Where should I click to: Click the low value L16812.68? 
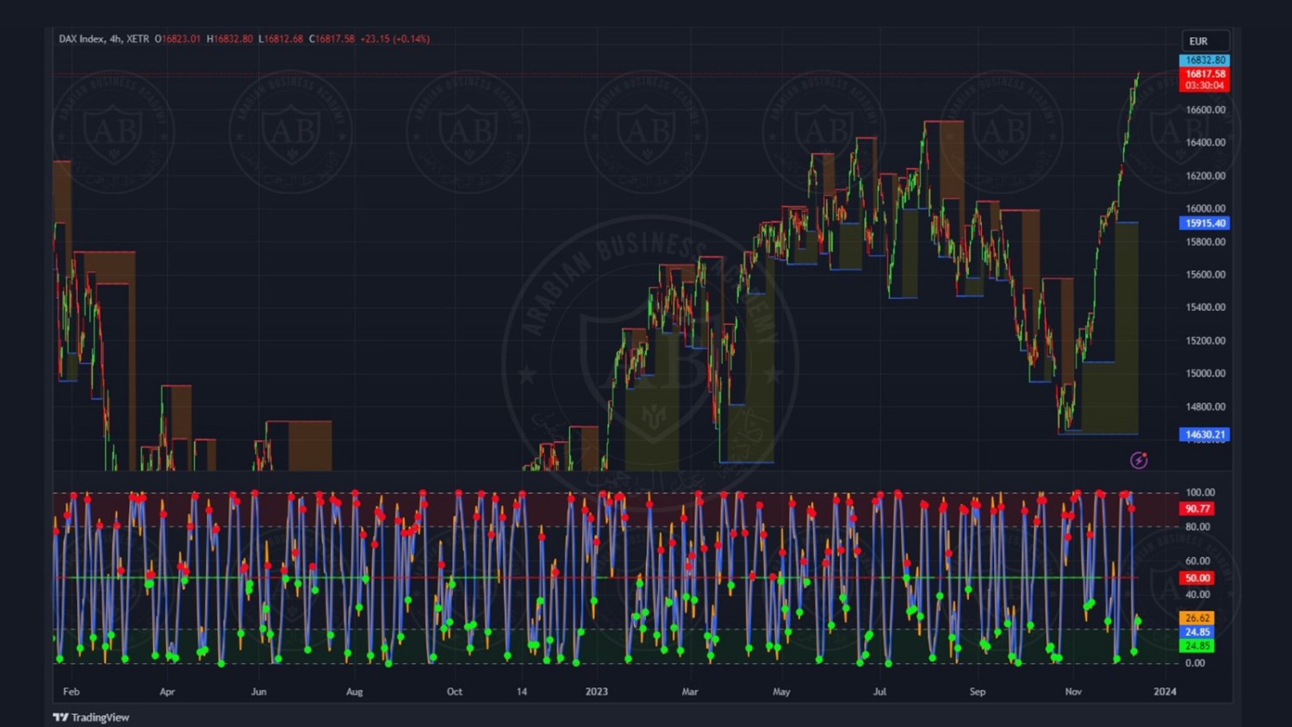click(x=281, y=39)
